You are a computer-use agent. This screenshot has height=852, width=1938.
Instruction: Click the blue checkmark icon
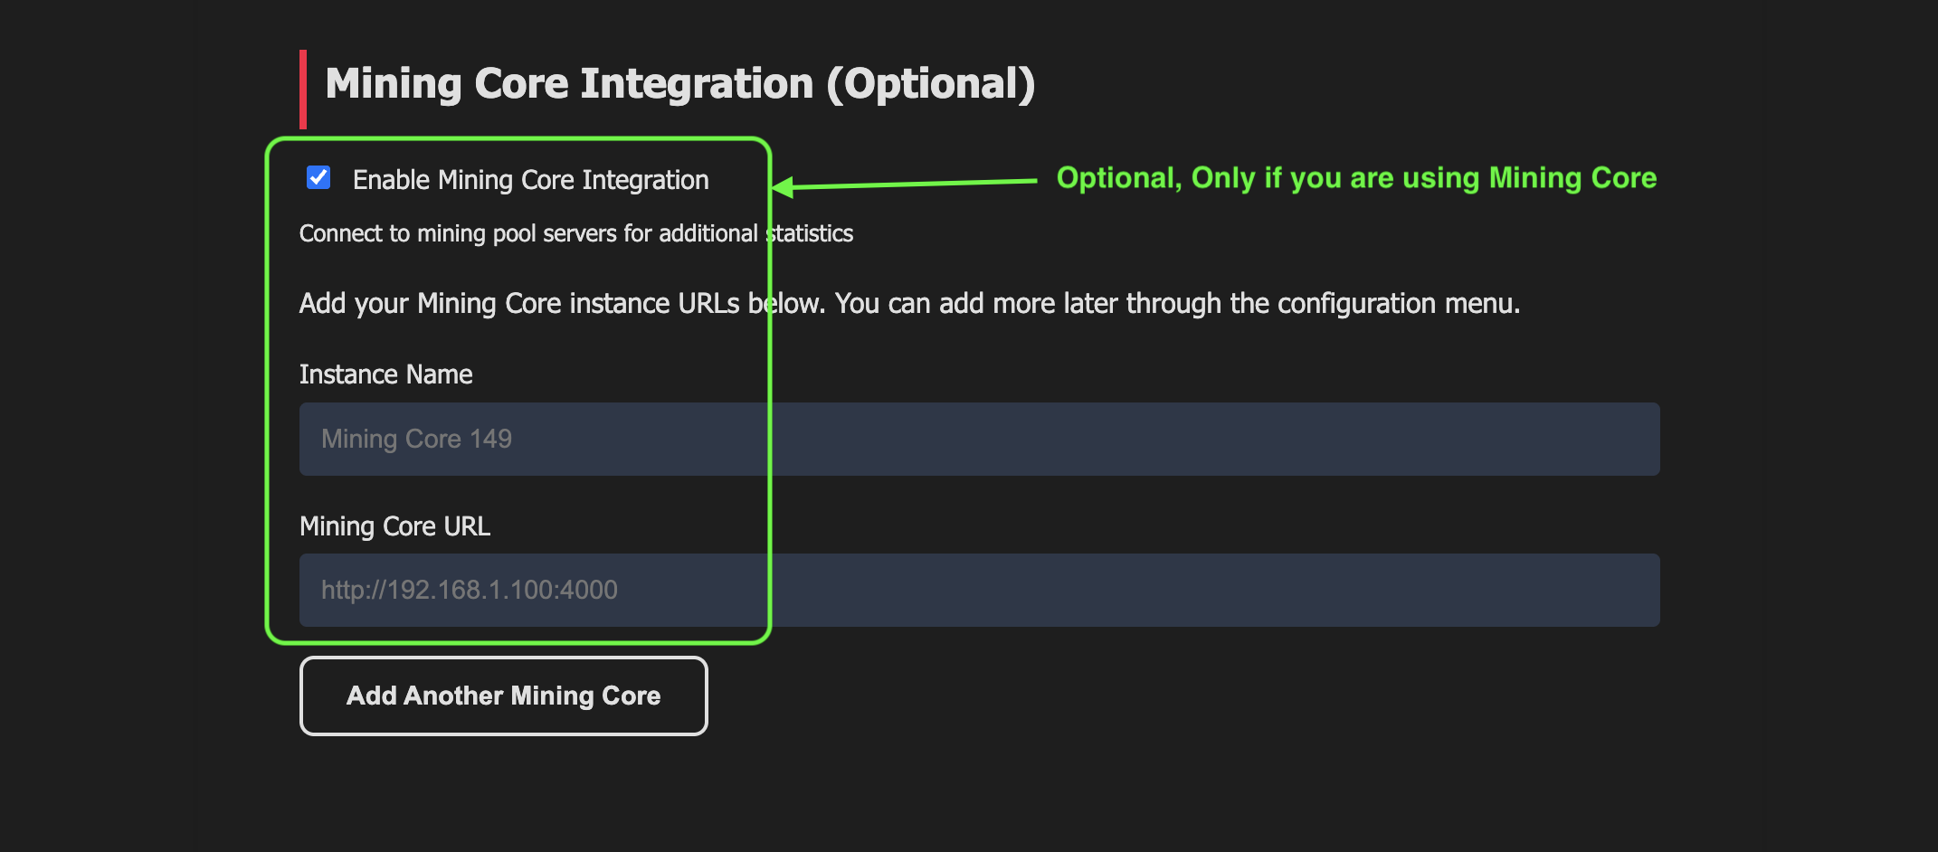pyautogui.click(x=318, y=177)
